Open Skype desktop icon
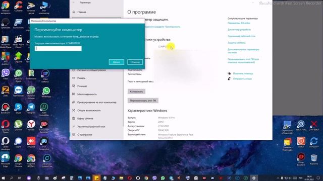Screen dimensions: 323x181 [18, 109]
